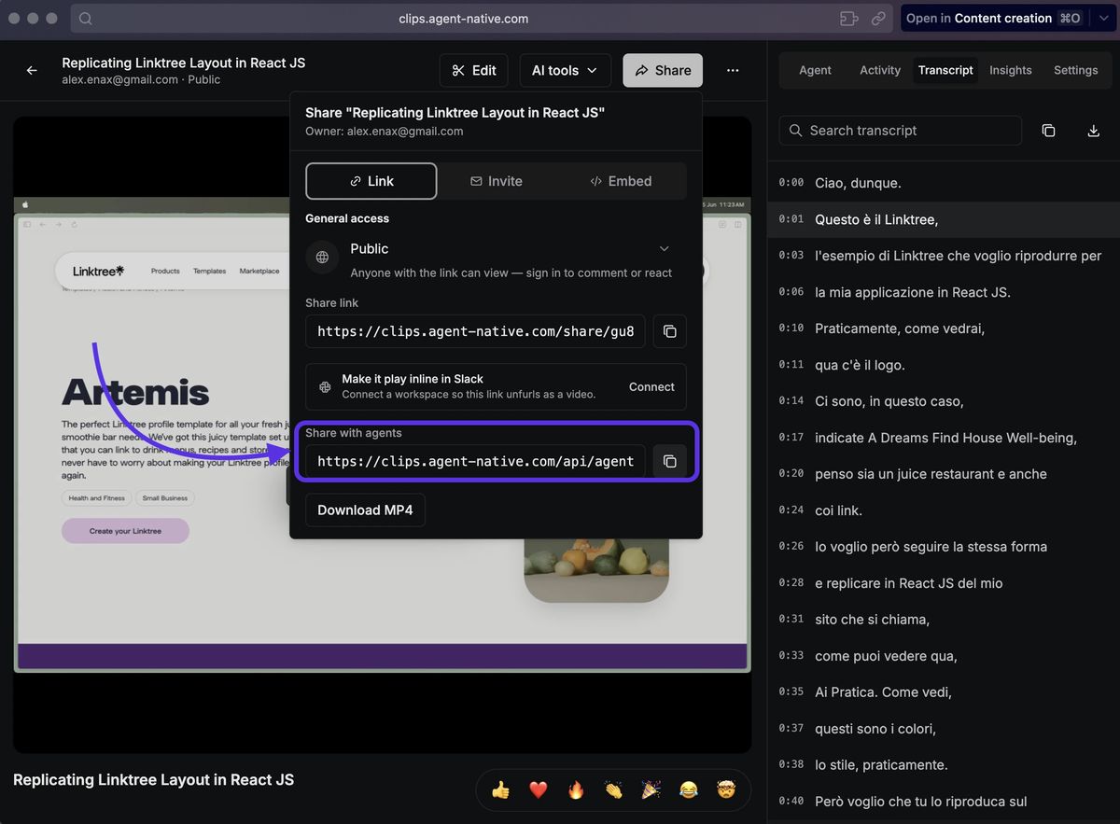This screenshot has width=1120, height=824.
Task: Open in Content creation button
Action: [993, 19]
